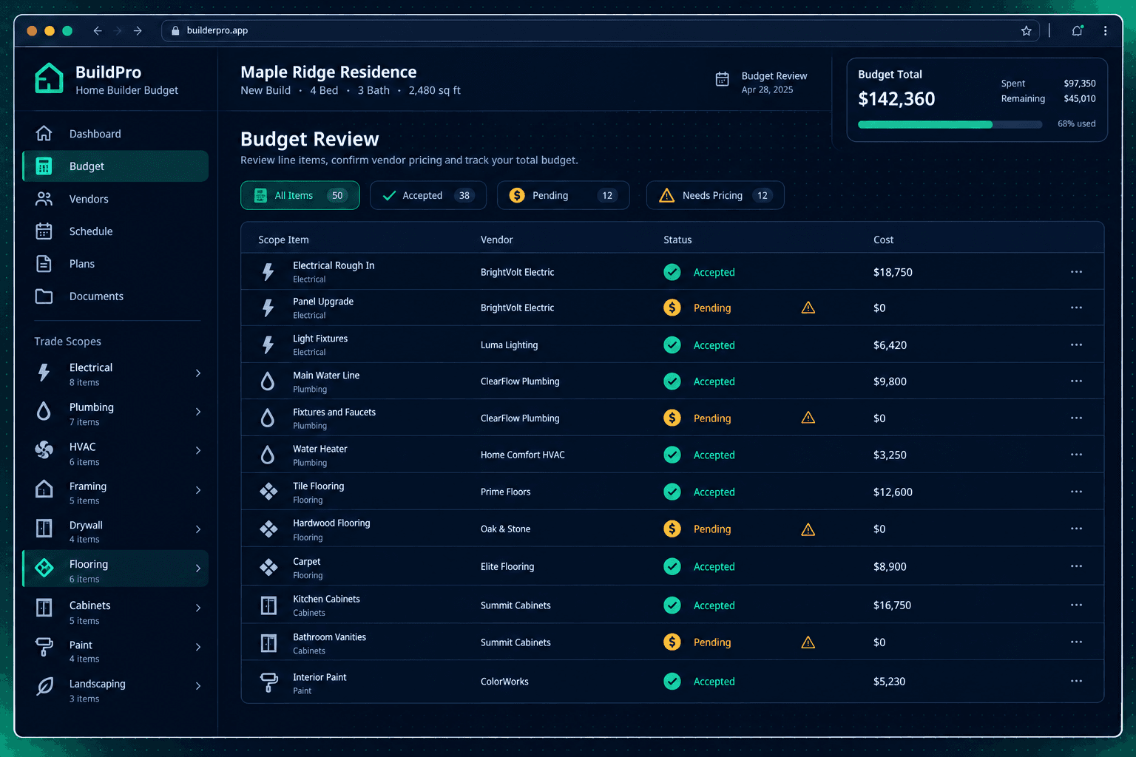Click the Landscaping leaf icon
The width and height of the screenshot is (1136, 757).
coord(44,687)
